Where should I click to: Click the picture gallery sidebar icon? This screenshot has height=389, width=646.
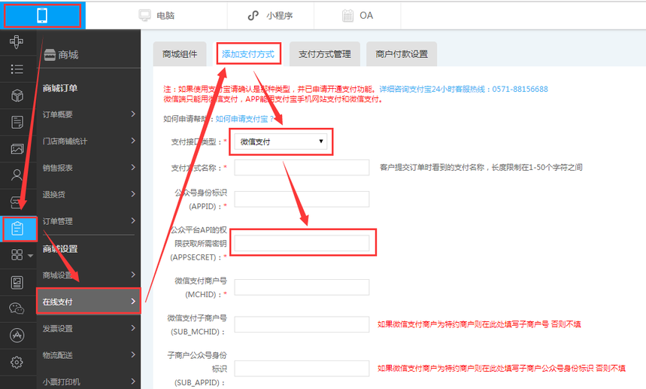(17, 149)
